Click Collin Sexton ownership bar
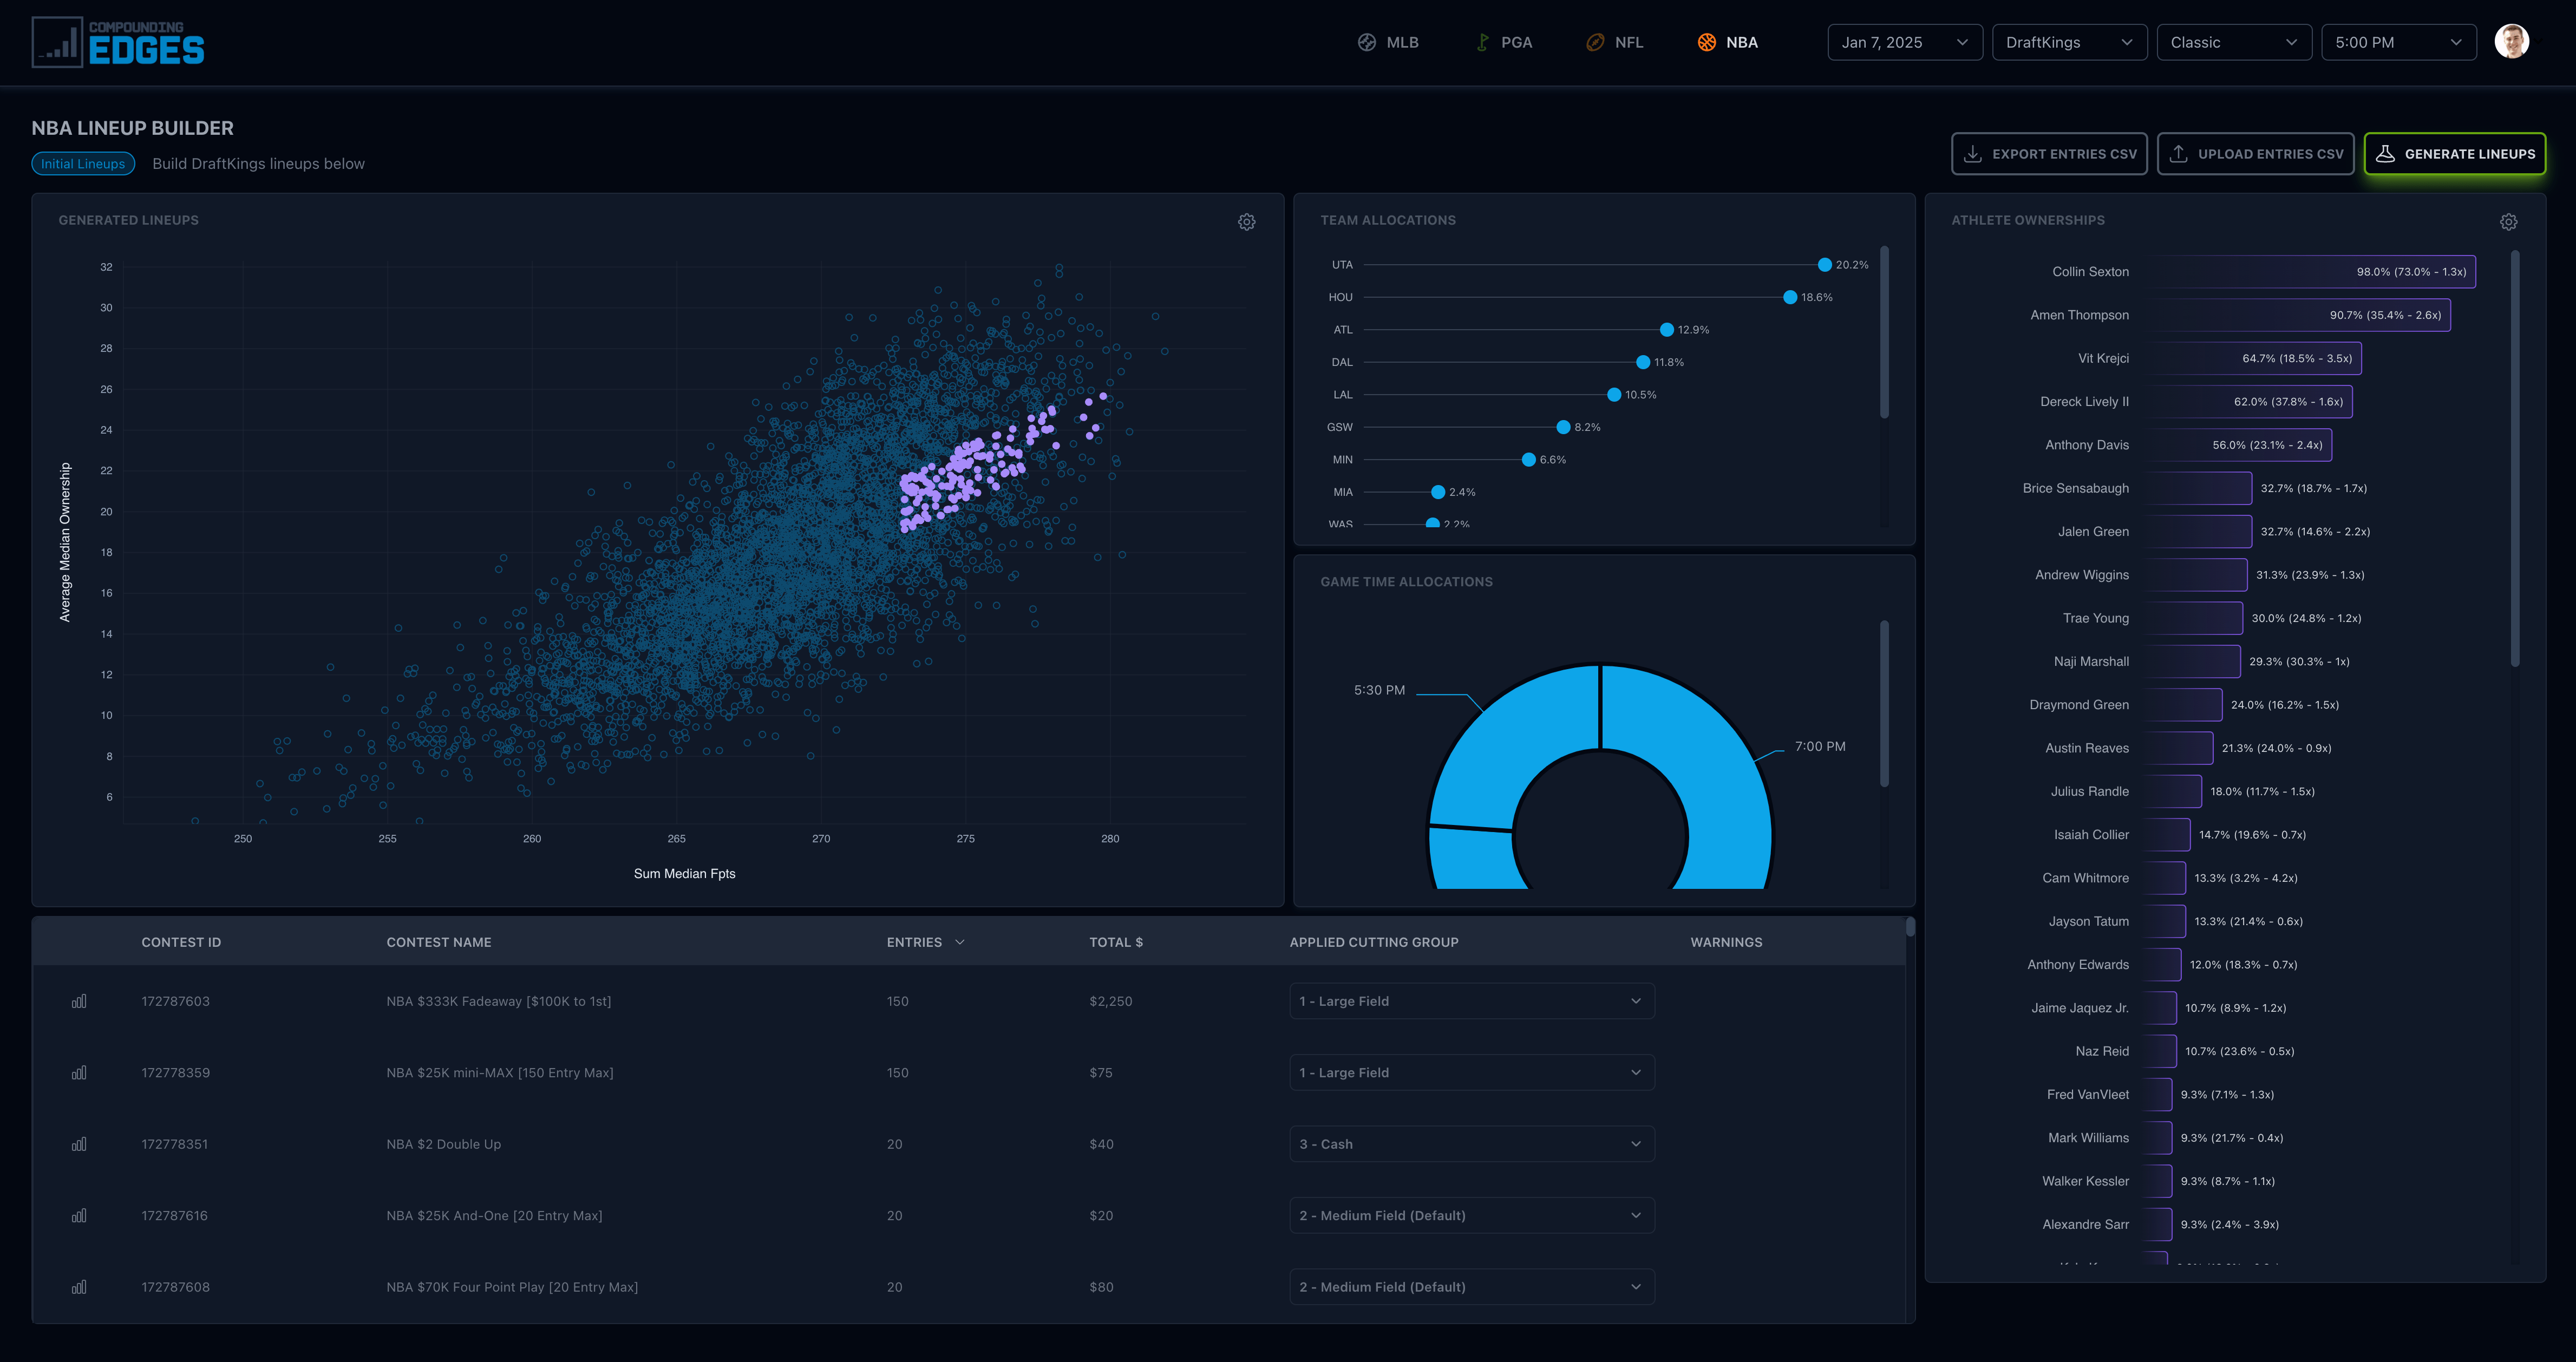Viewport: 2576px width, 1362px height. (2309, 272)
